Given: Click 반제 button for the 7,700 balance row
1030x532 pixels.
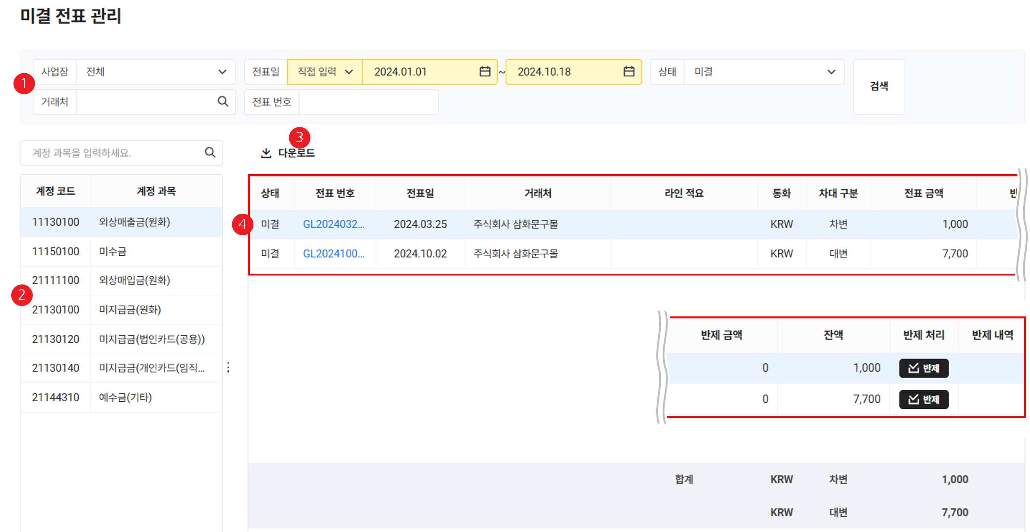Looking at the screenshot, I should pos(923,399).
